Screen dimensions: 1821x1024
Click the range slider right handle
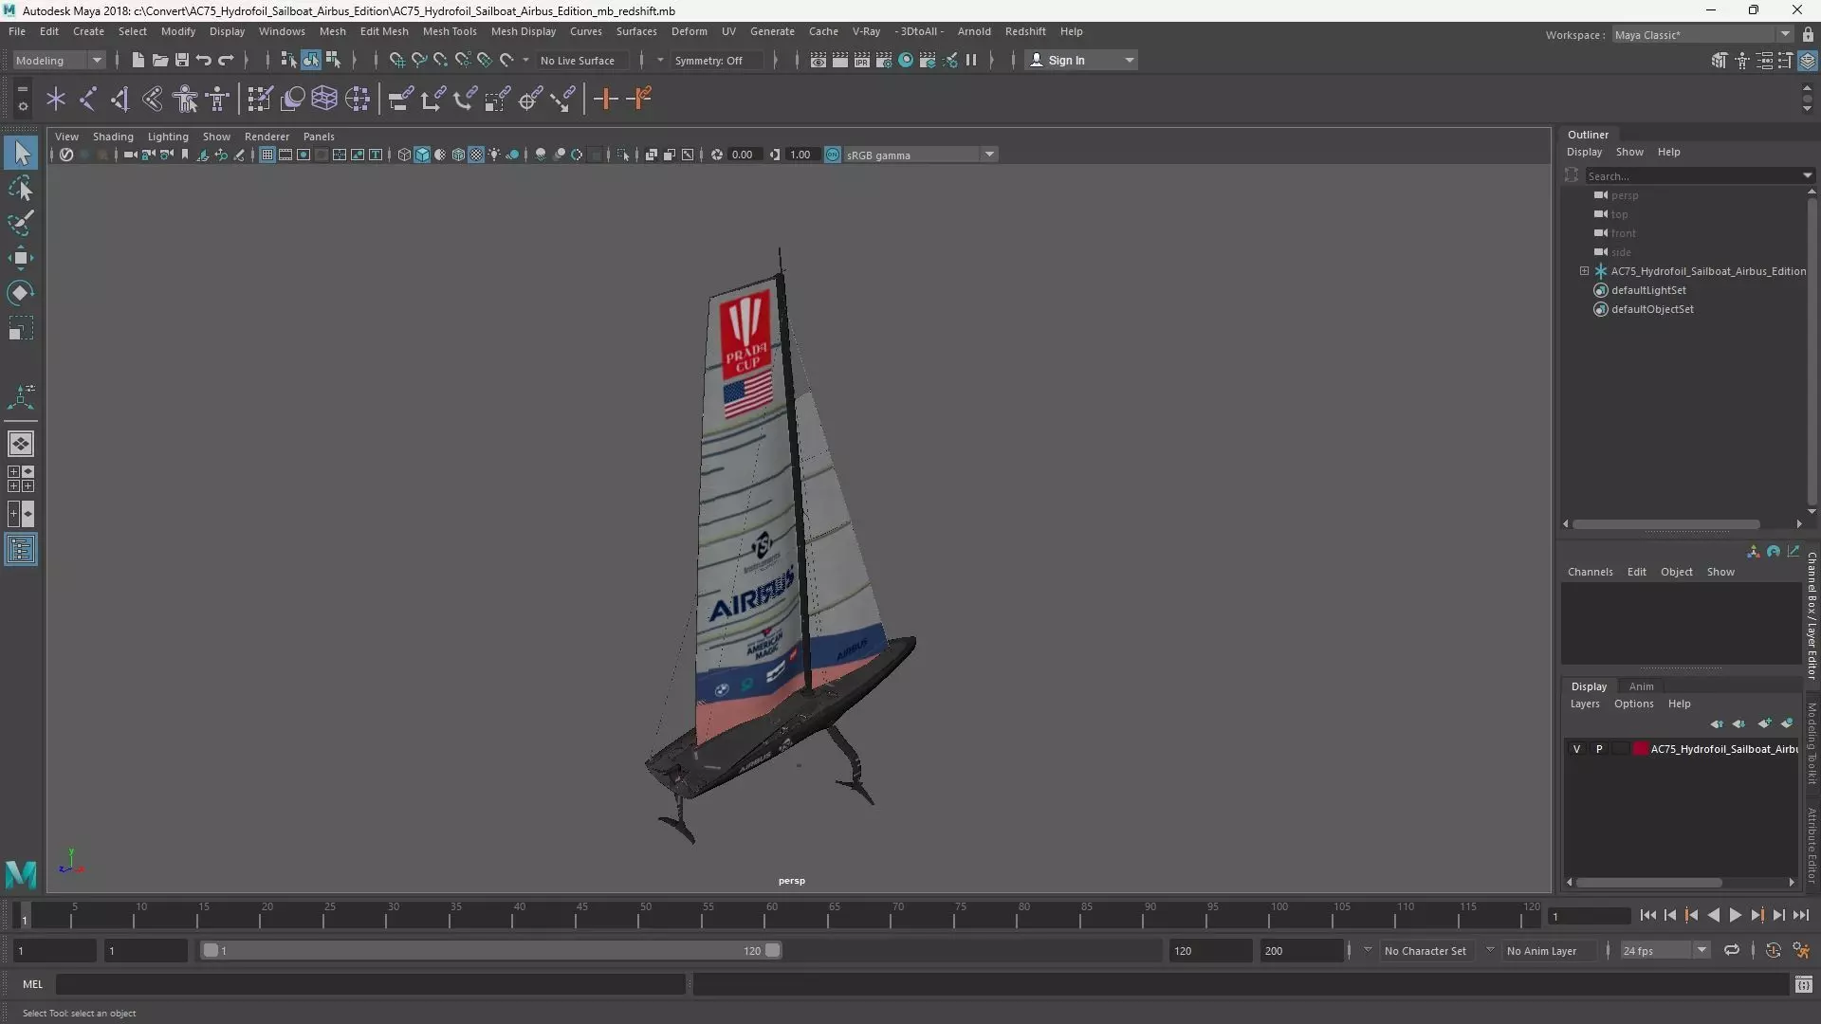click(x=773, y=950)
